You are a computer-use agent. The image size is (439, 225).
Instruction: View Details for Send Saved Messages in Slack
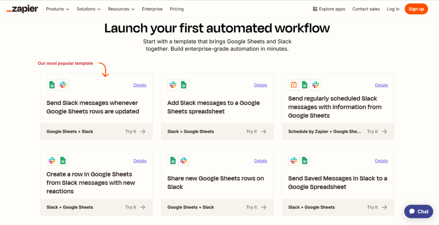tap(382, 161)
